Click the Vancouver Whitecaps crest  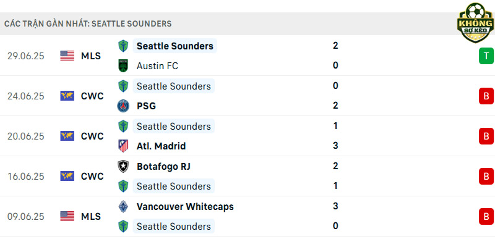point(123,206)
